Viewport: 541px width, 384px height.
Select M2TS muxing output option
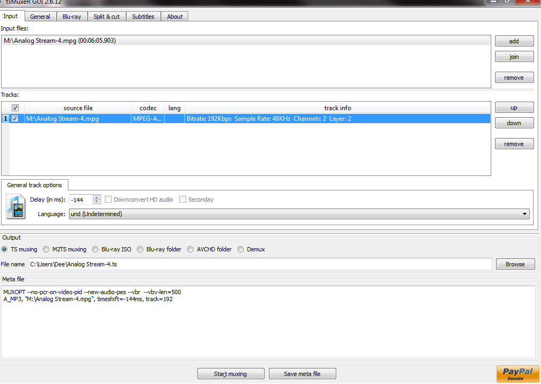[46, 249]
